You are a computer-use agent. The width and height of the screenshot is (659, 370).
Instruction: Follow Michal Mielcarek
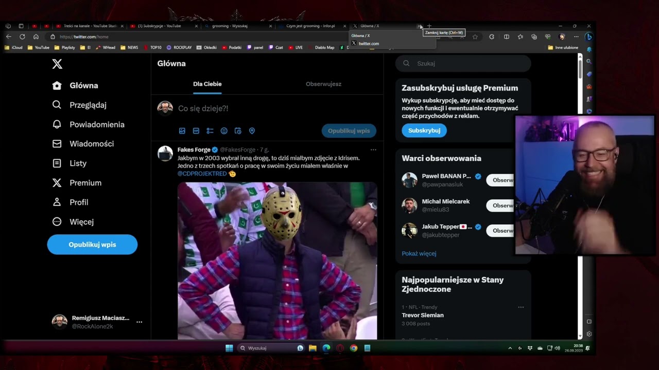click(x=500, y=206)
